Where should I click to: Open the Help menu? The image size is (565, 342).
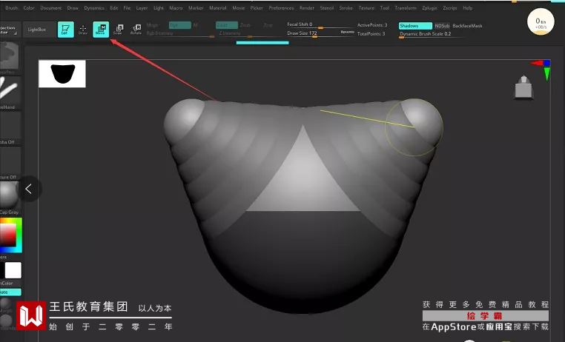coord(467,8)
